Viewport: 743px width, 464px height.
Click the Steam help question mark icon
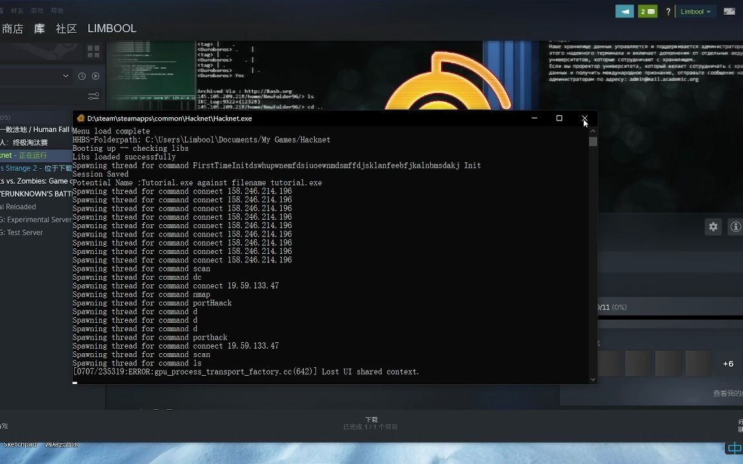668,11
